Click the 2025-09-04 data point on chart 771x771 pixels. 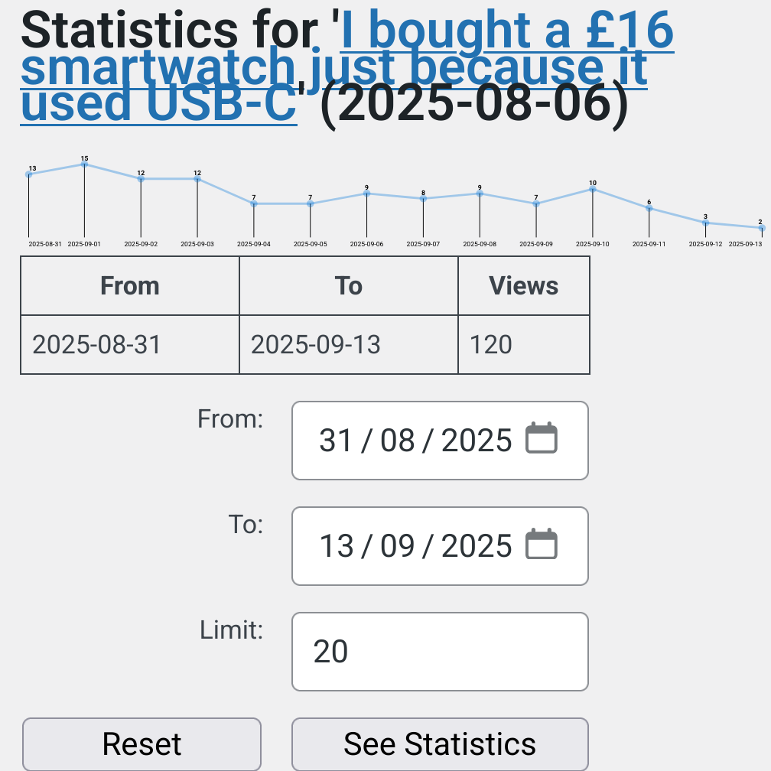click(x=254, y=203)
